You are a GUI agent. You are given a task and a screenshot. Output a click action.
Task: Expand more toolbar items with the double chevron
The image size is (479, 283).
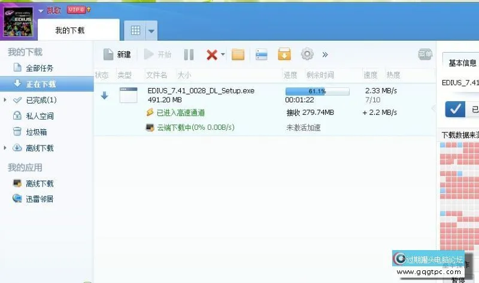pyautogui.click(x=325, y=54)
